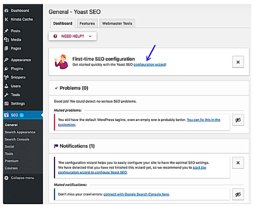Open the General SEO submenu item
The width and height of the screenshot is (254, 206).
click(12, 125)
